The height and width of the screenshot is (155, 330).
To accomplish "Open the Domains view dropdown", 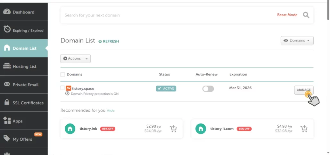I will 297,41.
